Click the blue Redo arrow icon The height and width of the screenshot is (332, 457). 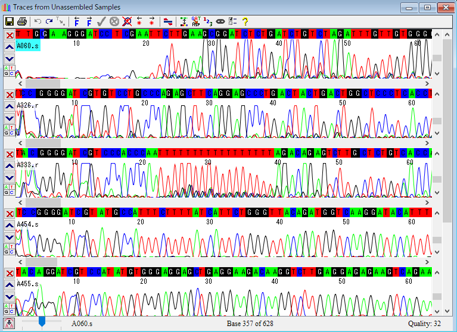point(49,21)
